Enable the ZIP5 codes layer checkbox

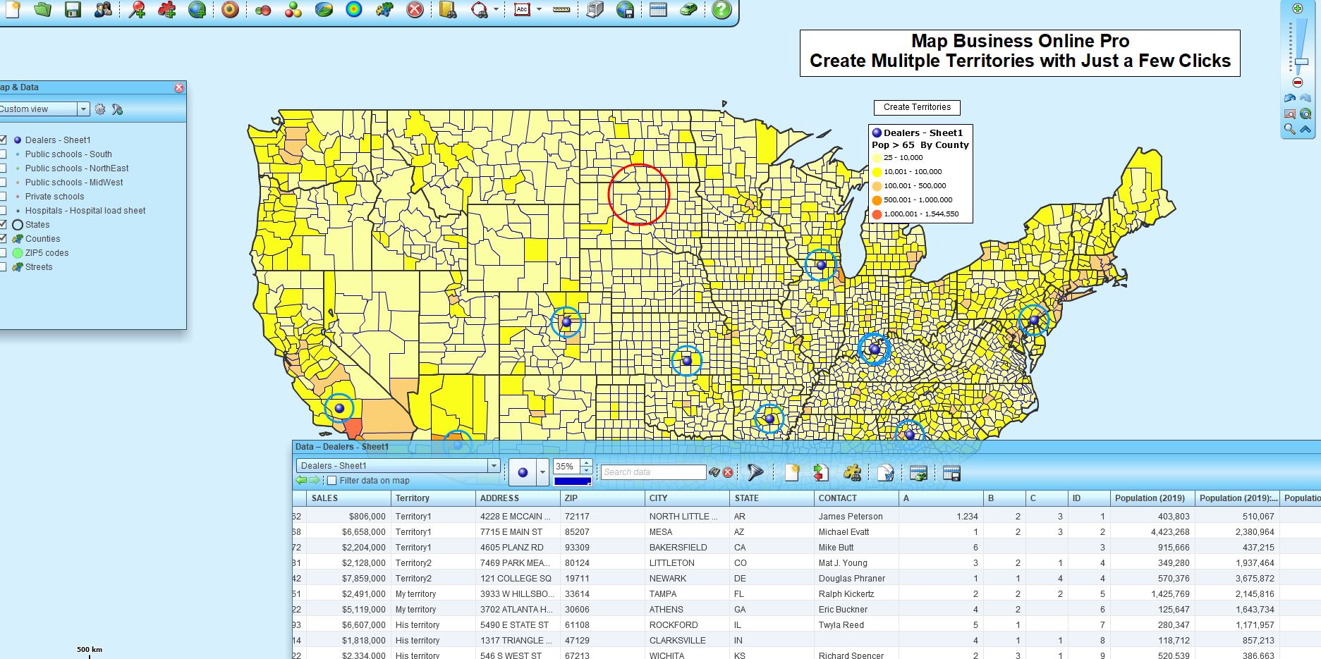click(4, 253)
